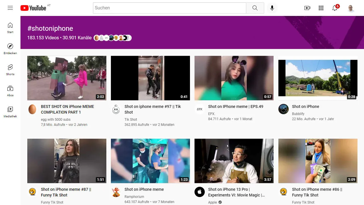This screenshot has width=364, height=205.
Task: Click 84.711 Aufrufe • vor 1 Monat
Action: click(230, 119)
